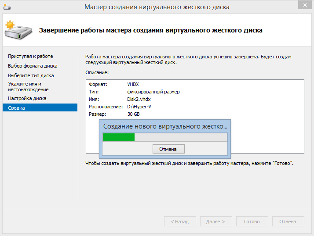Click the 'Готово' button
314x236 pixels.
click(x=252, y=222)
